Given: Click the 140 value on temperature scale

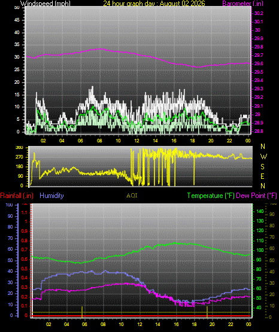Looking at the screenshot, I should (x=260, y=211).
